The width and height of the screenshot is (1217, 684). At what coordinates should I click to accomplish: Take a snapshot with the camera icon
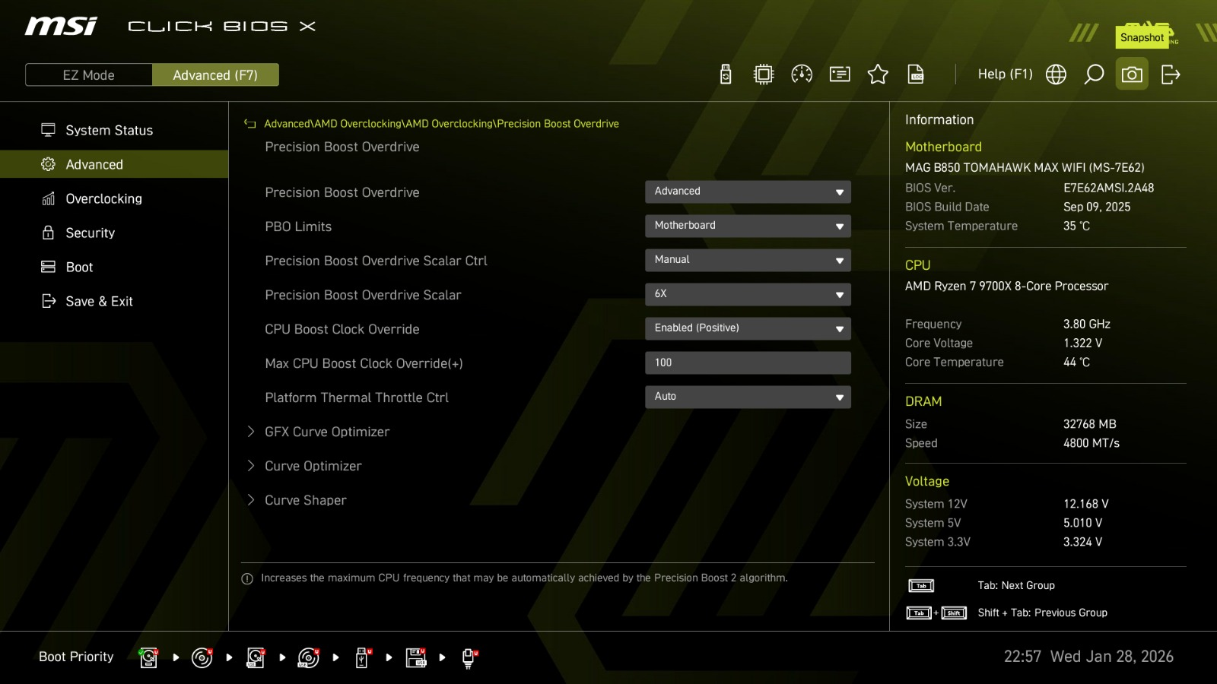[x=1132, y=74]
